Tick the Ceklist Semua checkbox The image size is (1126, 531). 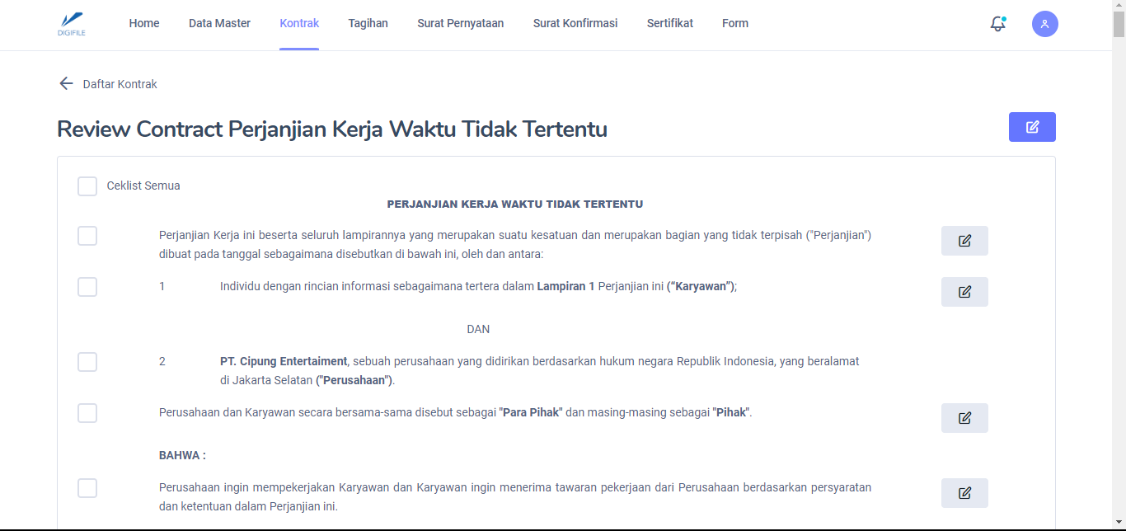[x=87, y=186]
